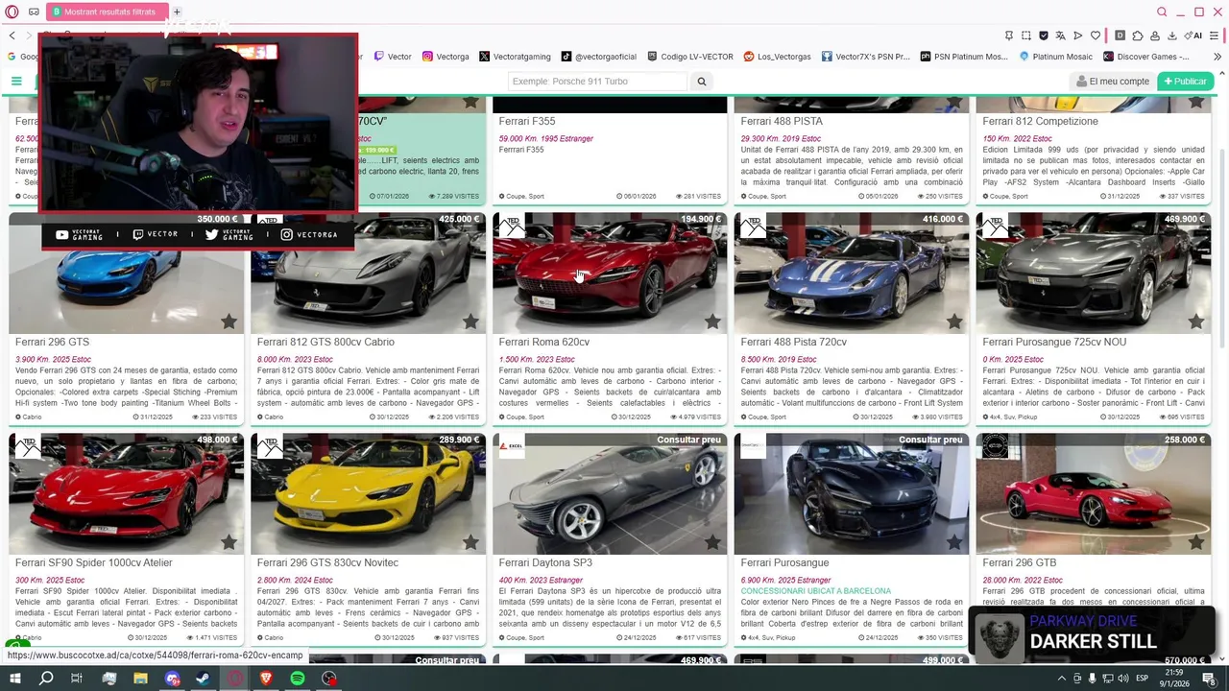
Task: Favorite the Ferrari 296 GTS listing star
Action: tap(229, 322)
